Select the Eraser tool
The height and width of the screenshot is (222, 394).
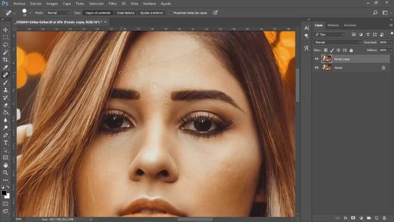(x=6, y=105)
